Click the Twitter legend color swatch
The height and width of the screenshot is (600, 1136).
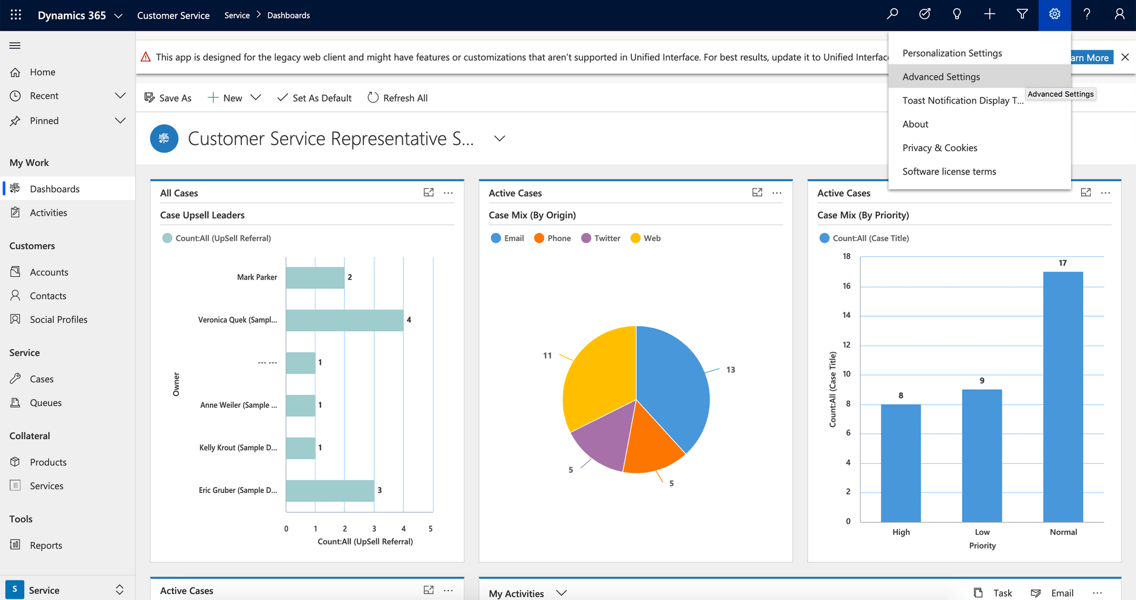pos(587,238)
